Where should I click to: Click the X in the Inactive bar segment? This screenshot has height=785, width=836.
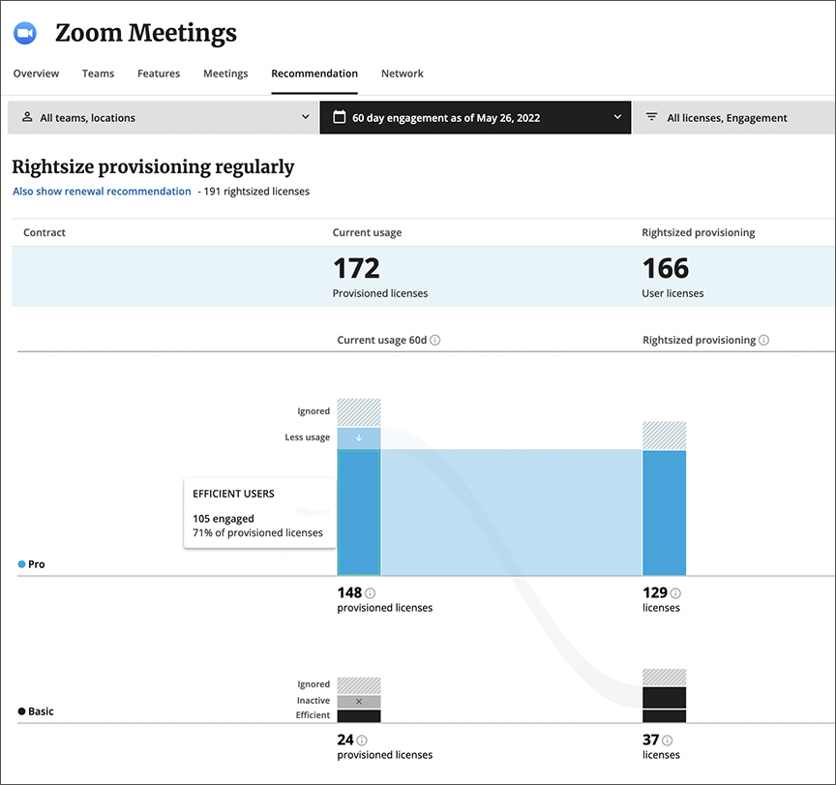[x=359, y=701]
